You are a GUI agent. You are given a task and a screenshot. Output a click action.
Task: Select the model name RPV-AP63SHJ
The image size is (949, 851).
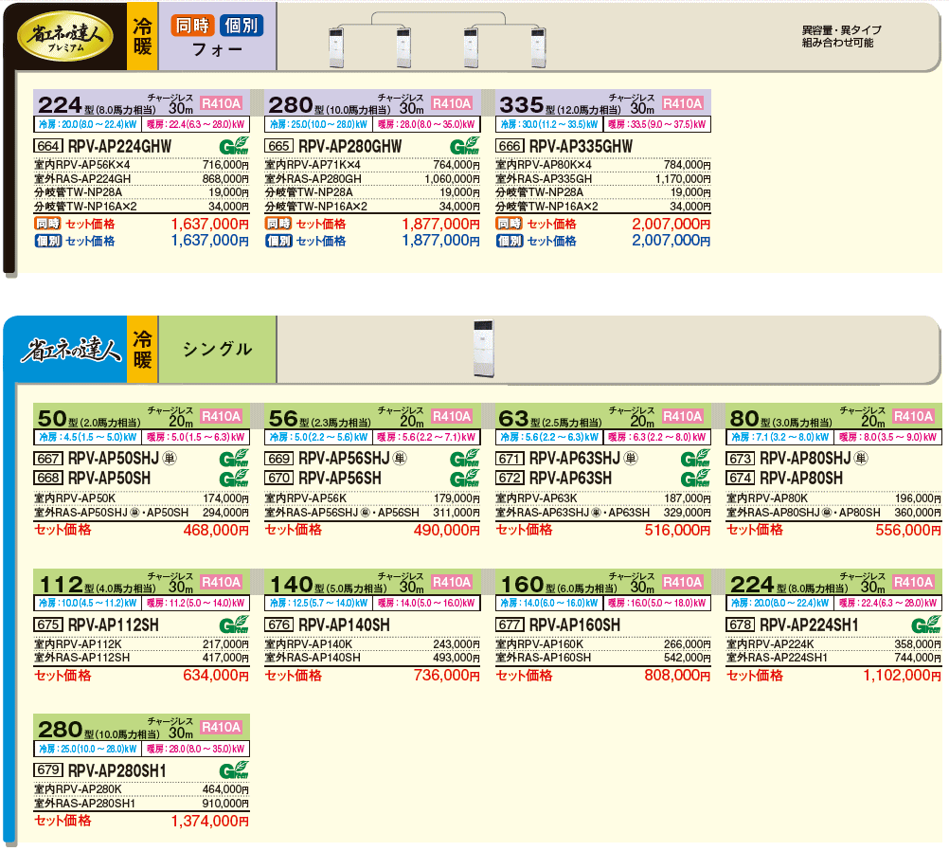(575, 458)
